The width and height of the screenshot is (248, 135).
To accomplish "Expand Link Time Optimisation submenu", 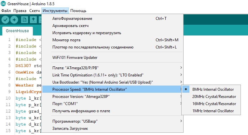I will tap(113, 75).
